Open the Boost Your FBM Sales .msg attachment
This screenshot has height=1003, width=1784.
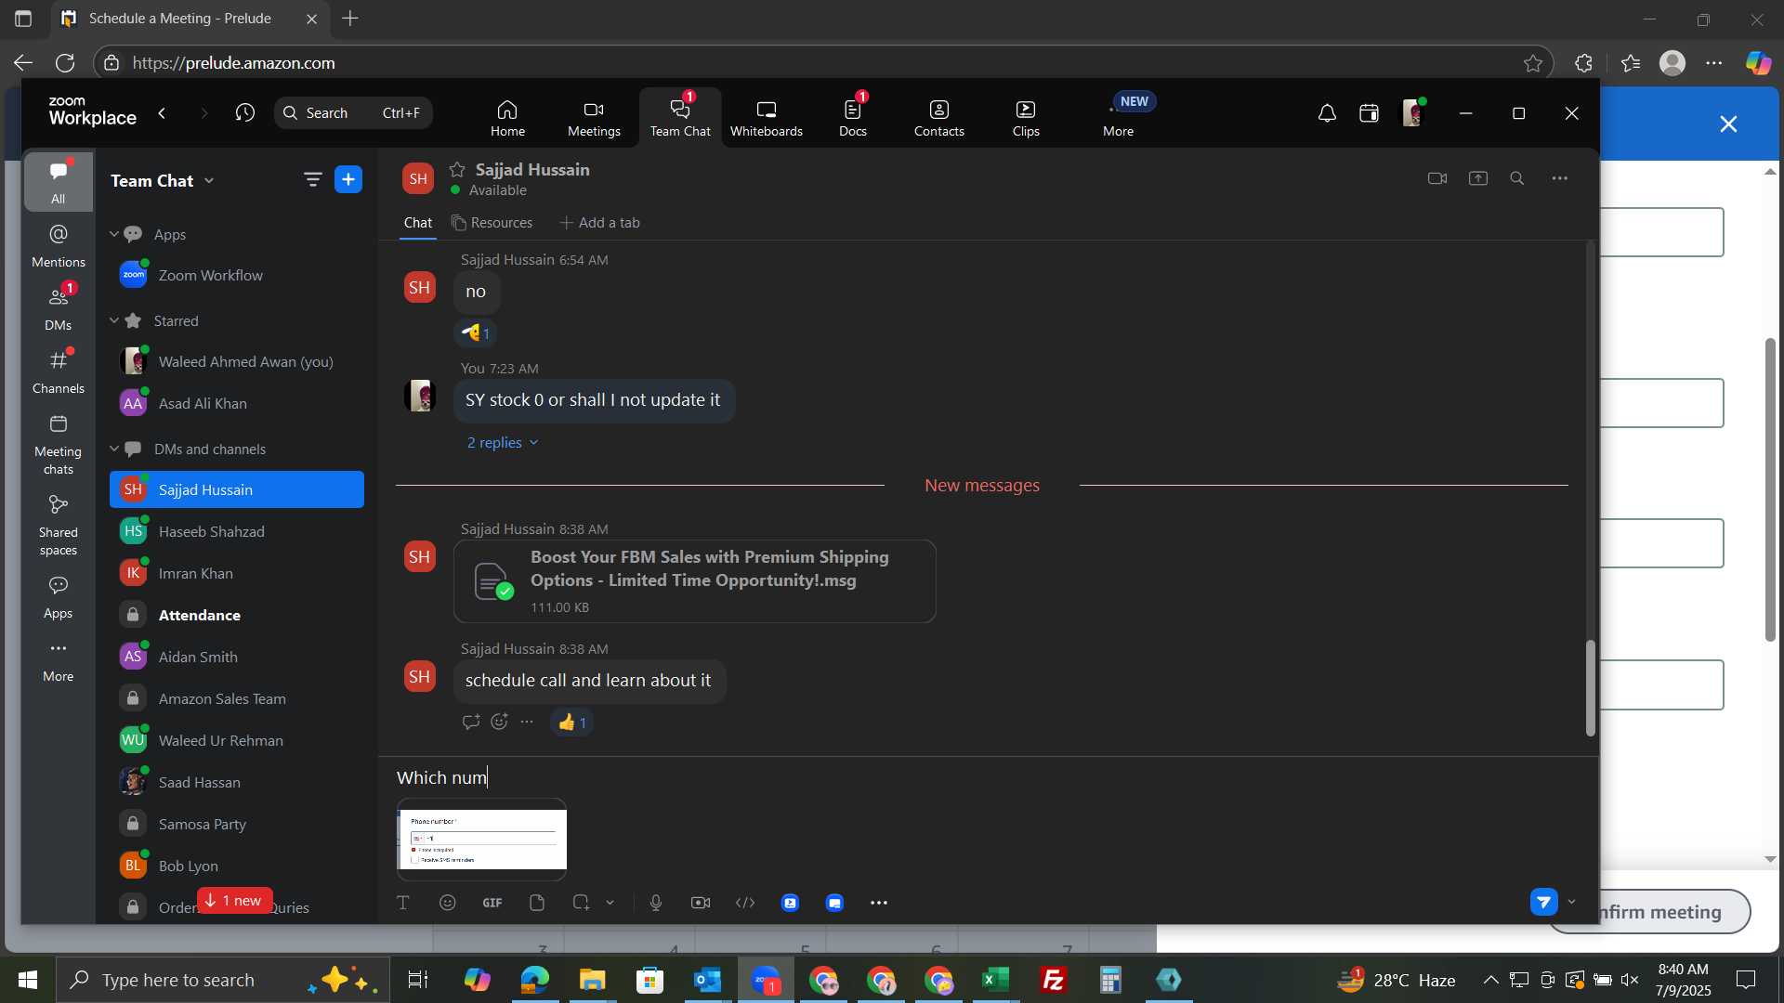point(694,581)
